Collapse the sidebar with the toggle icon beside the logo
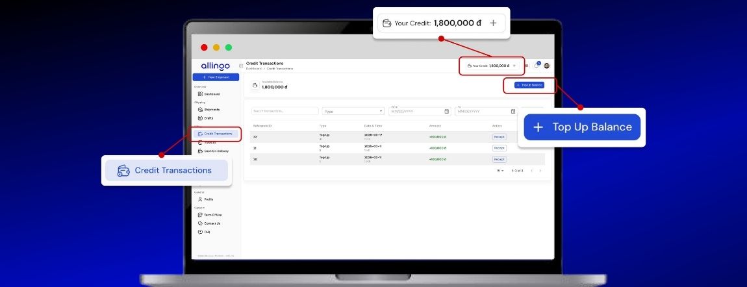 click(240, 66)
